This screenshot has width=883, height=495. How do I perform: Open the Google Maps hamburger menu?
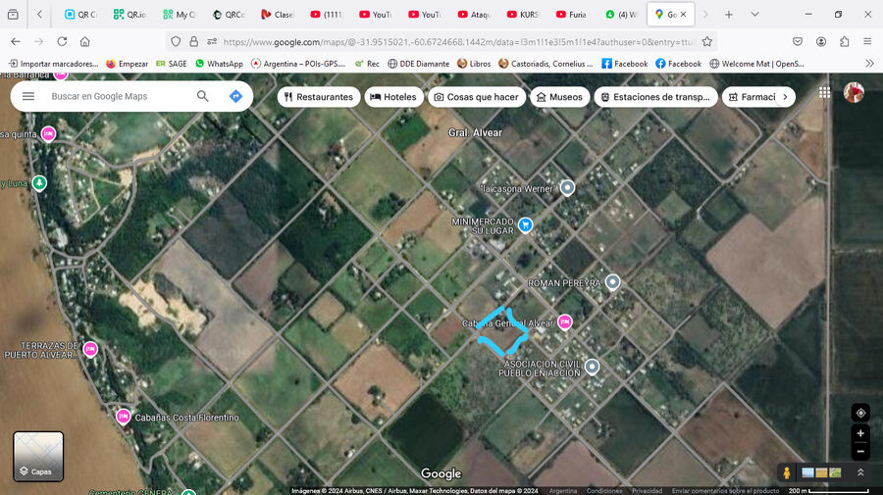[28, 96]
